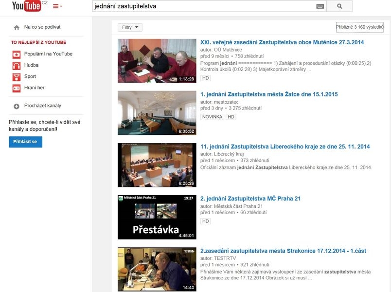The image size is (391, 292).
Task: Open the TESTRTV channel
Action: [x=225, y=258]
